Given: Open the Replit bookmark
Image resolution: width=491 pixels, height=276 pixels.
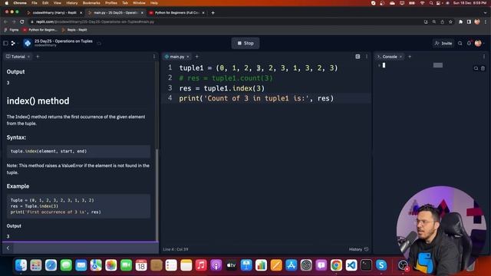Looking at the screenshot, I should coord(74,30).
